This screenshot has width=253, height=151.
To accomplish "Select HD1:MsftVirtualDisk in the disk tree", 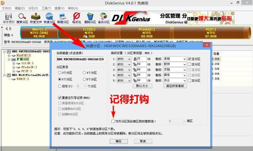I will 30,75.
